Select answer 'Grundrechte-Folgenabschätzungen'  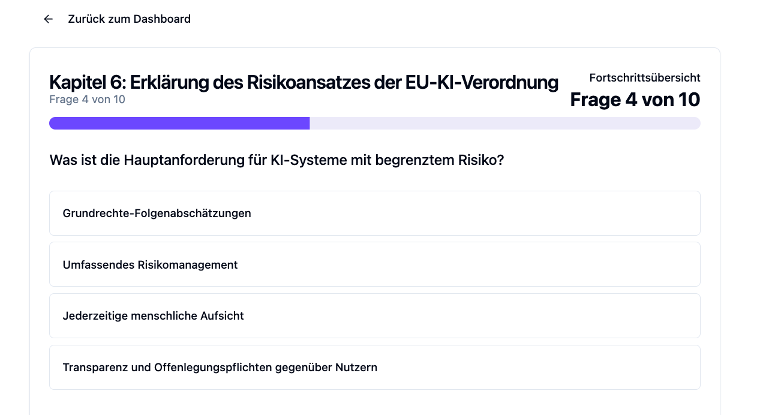pos(374,213)
